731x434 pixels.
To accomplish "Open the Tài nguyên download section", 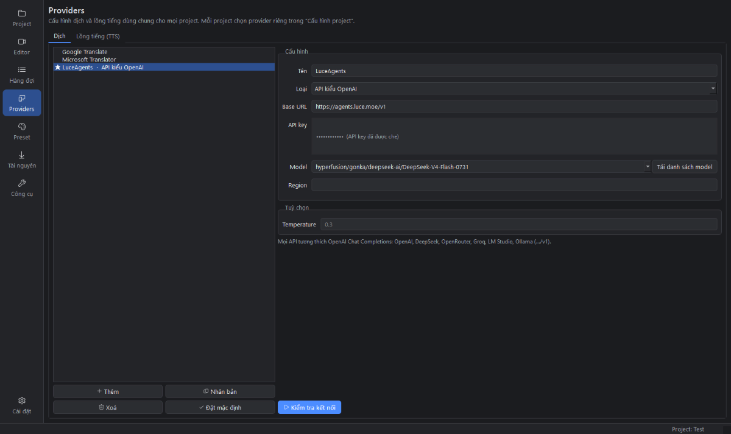I will [x=22, y=159].
